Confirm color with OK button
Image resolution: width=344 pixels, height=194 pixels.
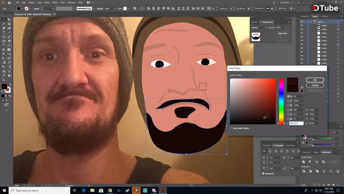click(x=315, y=80)
